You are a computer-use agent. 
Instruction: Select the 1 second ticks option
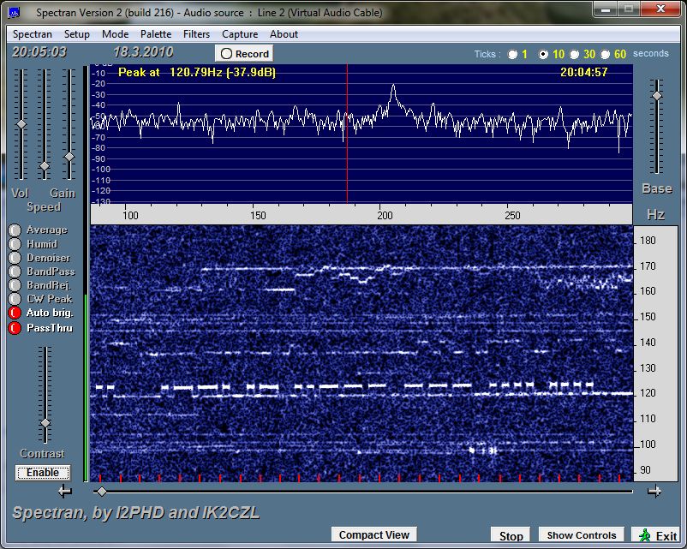512,54
